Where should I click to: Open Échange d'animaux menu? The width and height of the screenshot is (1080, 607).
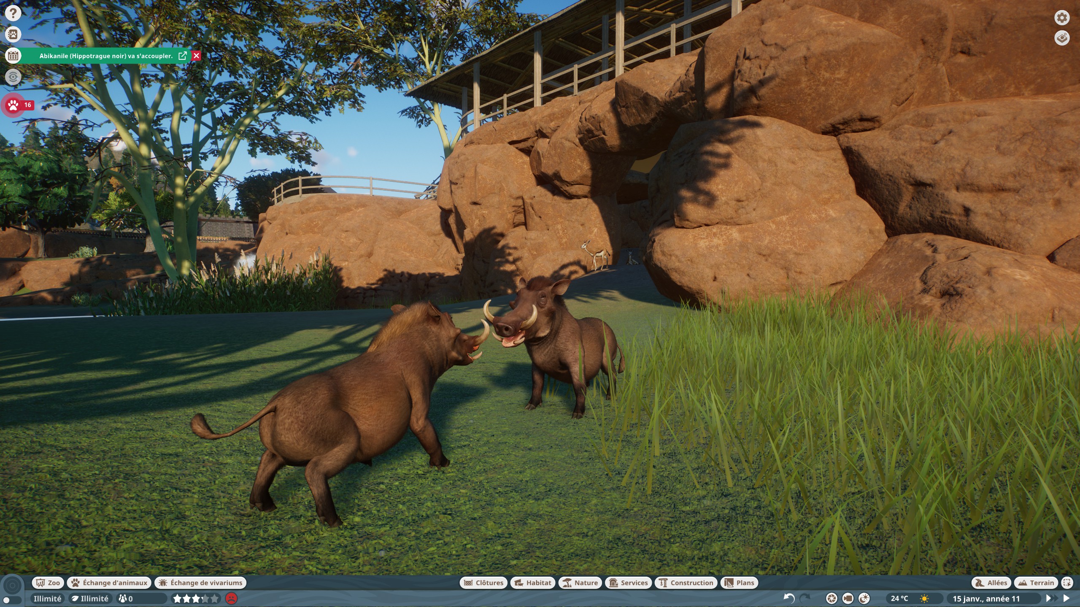109,583
